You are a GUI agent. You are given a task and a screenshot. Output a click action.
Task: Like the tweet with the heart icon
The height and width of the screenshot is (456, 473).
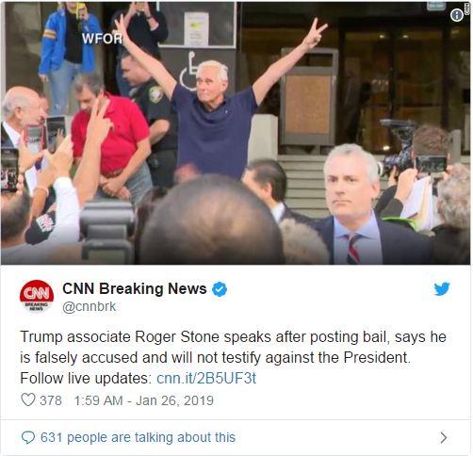point(28,400)
